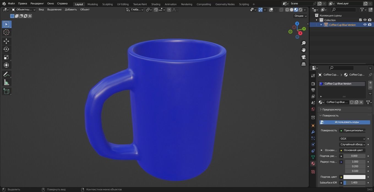Select the Transform tool
This screenshot has width=374, height=192.
tap(6, 65)
